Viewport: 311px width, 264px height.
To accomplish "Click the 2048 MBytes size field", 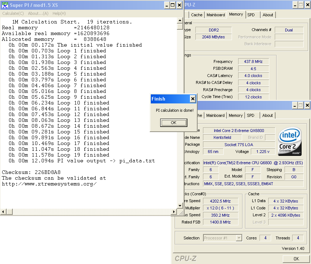I will coord(213,37).
